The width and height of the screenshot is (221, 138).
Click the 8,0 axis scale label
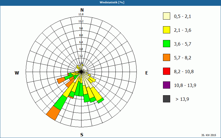pos(81,35)
